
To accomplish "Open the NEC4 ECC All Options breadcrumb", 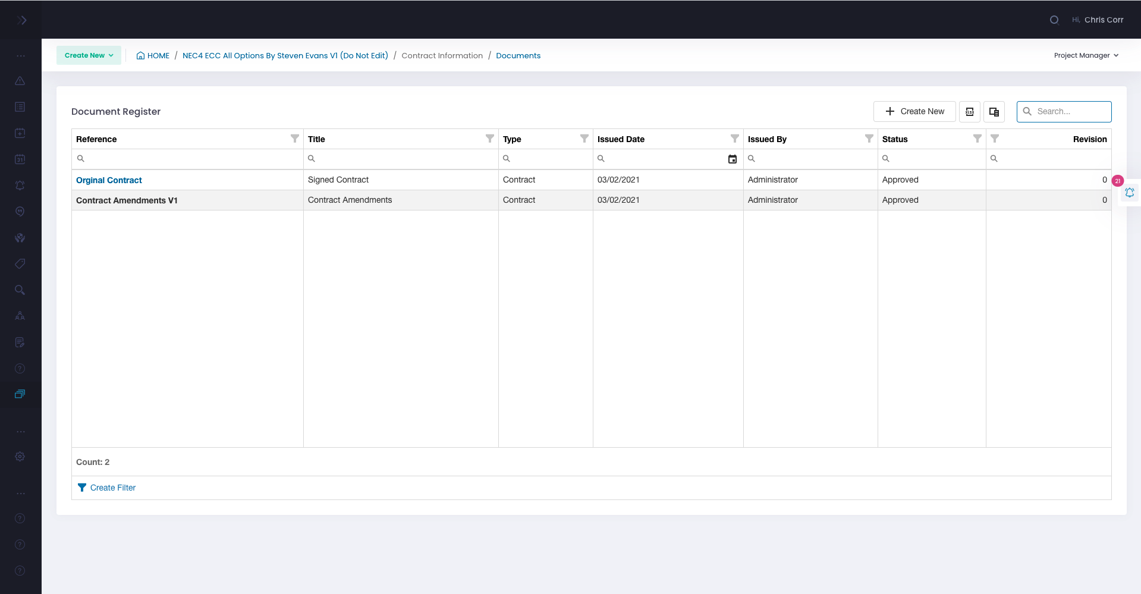I will pyautogui.click(x=285, y=55).
